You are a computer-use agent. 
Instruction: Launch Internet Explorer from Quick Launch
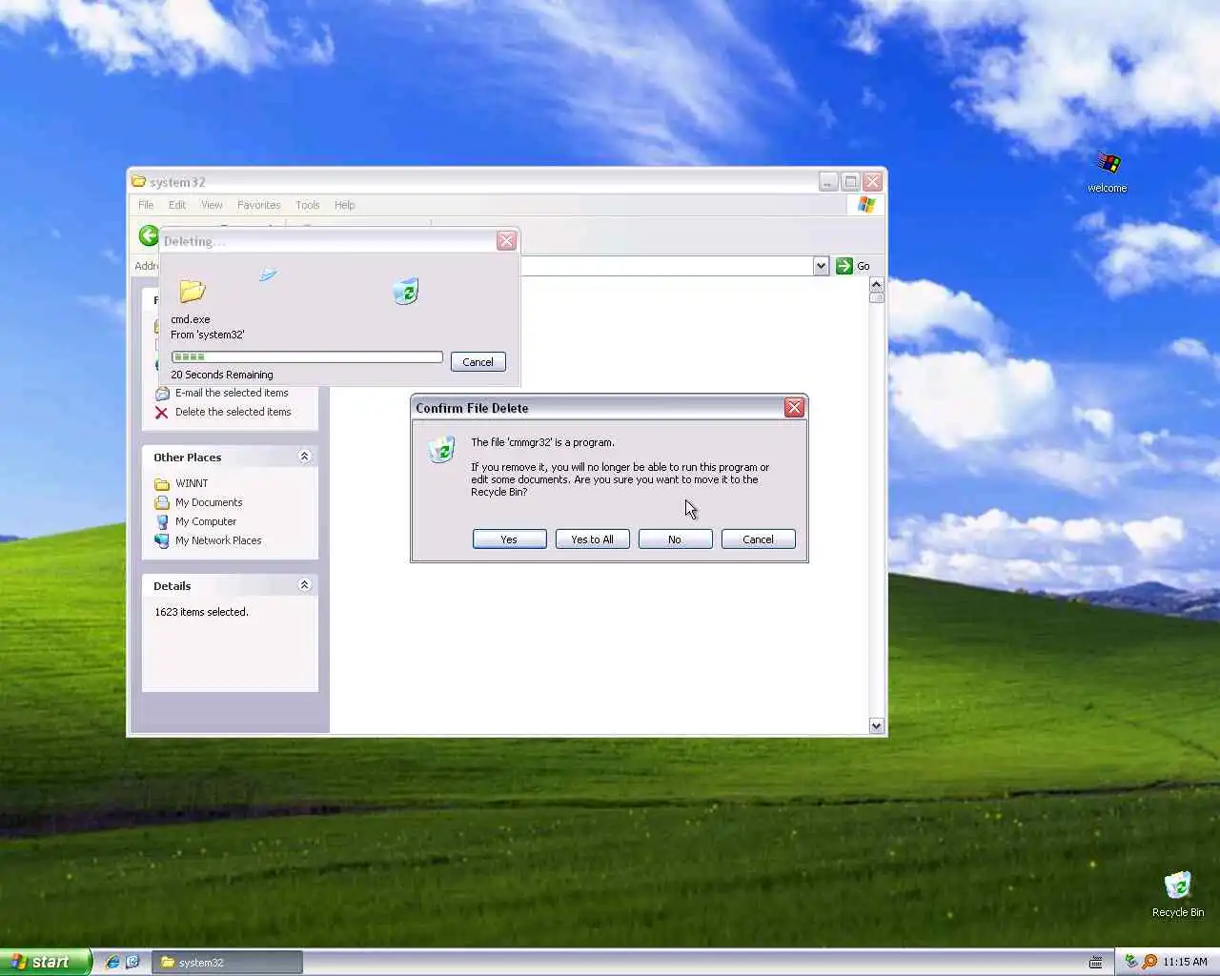pos(112,962)
